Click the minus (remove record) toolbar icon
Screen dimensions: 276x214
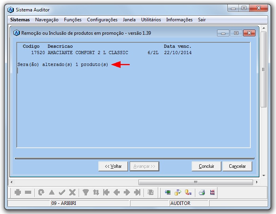pos(28,193)
